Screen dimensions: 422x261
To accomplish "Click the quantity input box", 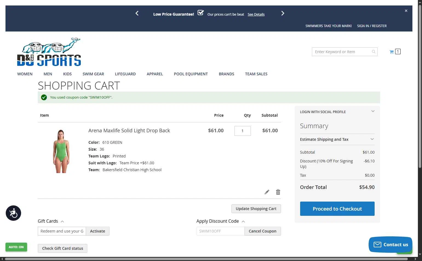I will point(243,131).
